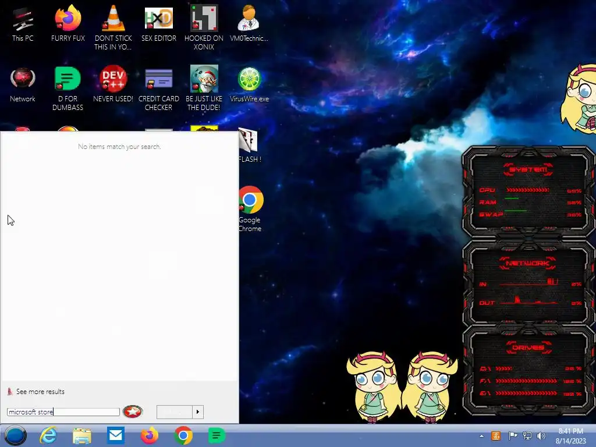Click the CPU usage bar
The height and width of the screenshot is (447, 596).
pos(527,190)
